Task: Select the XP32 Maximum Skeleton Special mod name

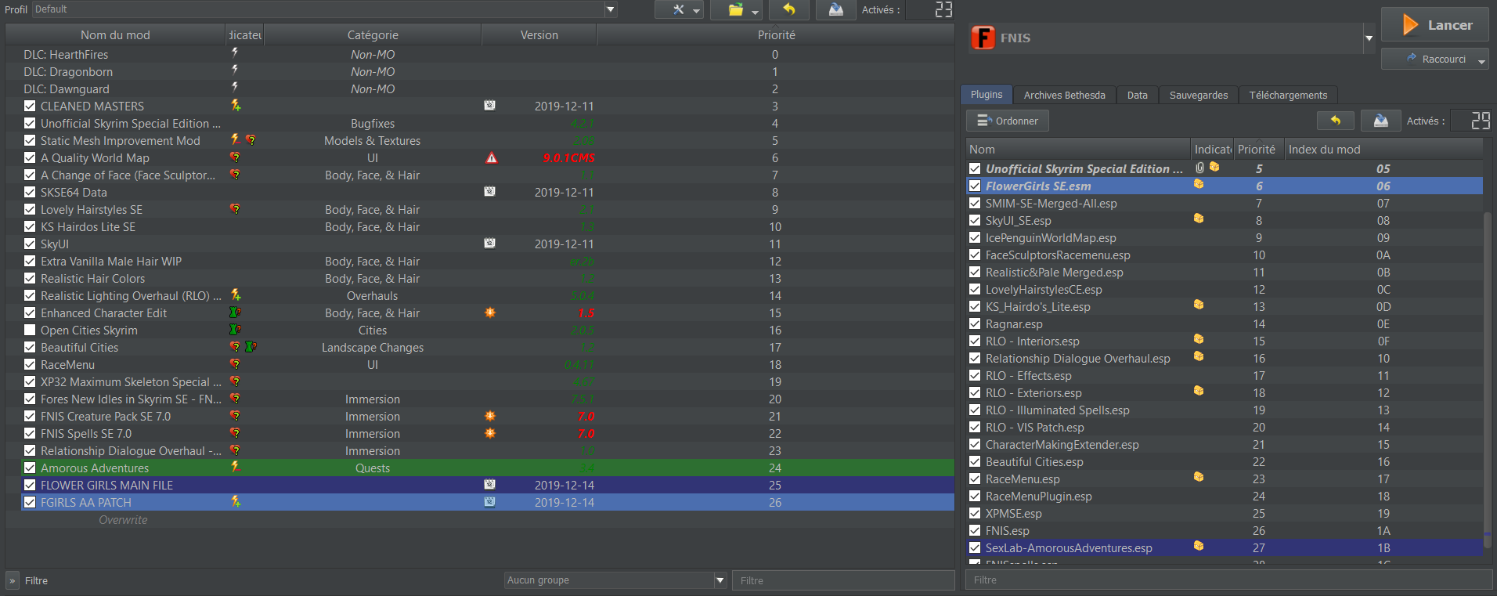Action: pyautogui.click(x=131, y=381)
